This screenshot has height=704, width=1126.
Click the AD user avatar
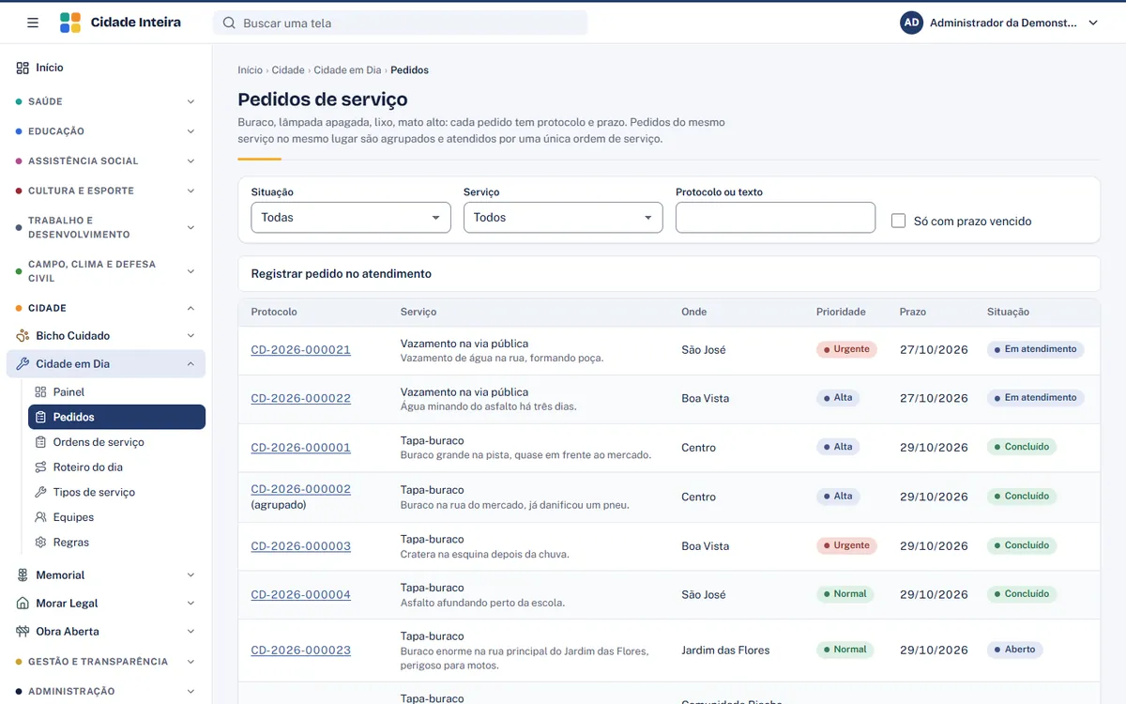(911, 23)
